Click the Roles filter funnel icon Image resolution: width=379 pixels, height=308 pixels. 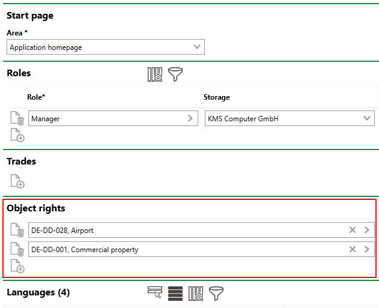click(x=175, y=74)
